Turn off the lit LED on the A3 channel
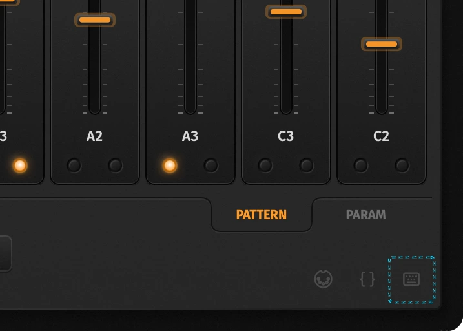Image resolution: width=463 pixels, height=331 pixels. tap(170, 165)
